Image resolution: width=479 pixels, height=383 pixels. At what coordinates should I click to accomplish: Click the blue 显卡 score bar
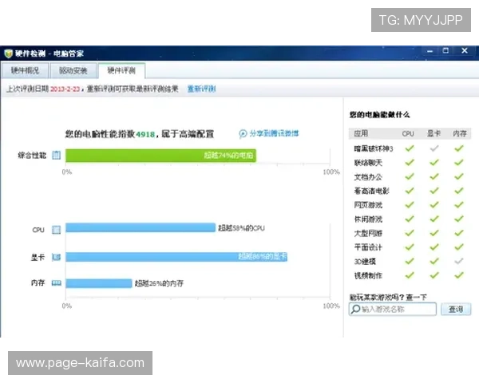pos(176,257)
